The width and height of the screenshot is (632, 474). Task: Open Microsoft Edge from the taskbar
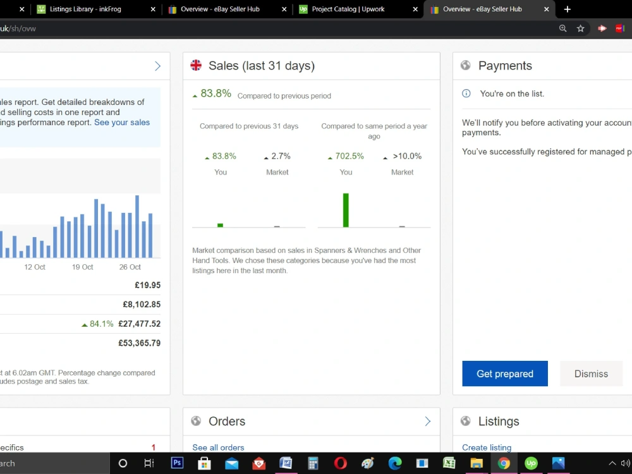pyautogui.click(x=395, y=463)
